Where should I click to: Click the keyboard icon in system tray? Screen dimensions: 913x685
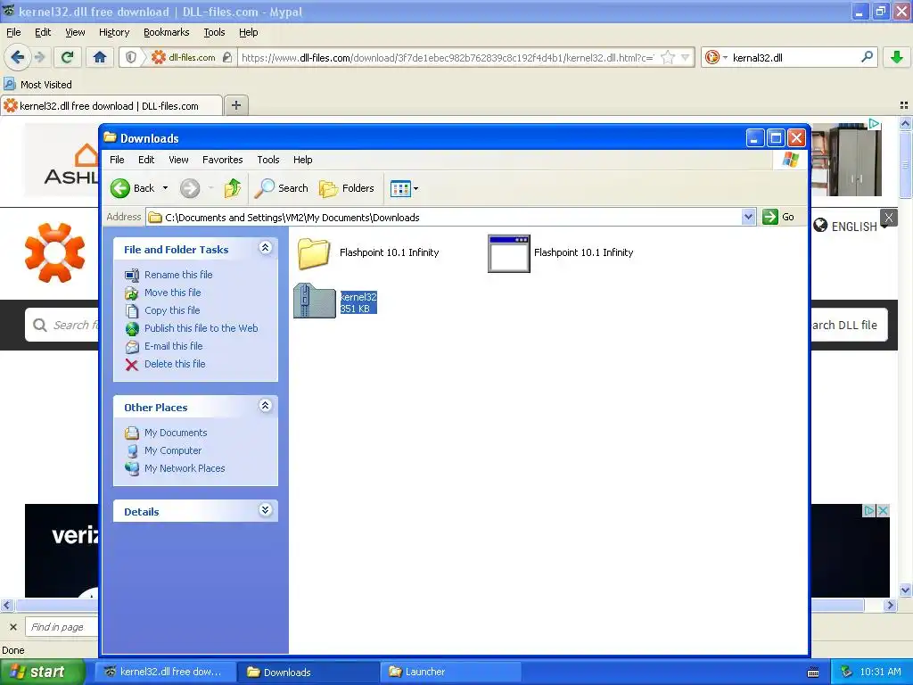pos(813,673)
